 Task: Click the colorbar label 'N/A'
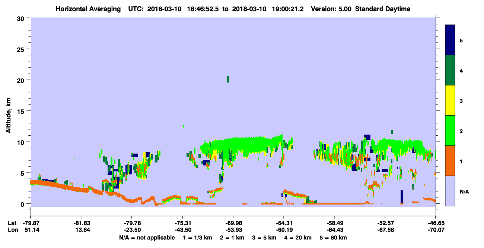(x=464, y=191)
